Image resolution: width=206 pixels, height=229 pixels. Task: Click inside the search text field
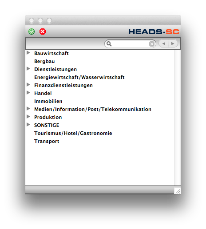pyautogui.click(x=130, y=44)
